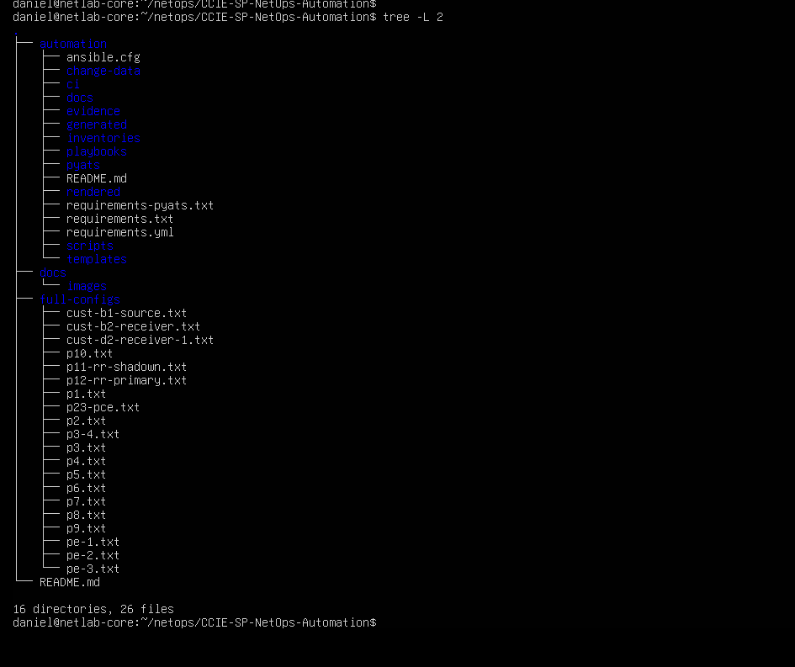Click cust-d2-receiver-1.txt file name
Screen dimensions: 795x667
point(140,340)
